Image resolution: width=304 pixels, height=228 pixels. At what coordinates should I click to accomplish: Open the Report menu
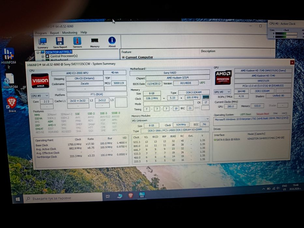pyautogui.click(x=54, y=33)
